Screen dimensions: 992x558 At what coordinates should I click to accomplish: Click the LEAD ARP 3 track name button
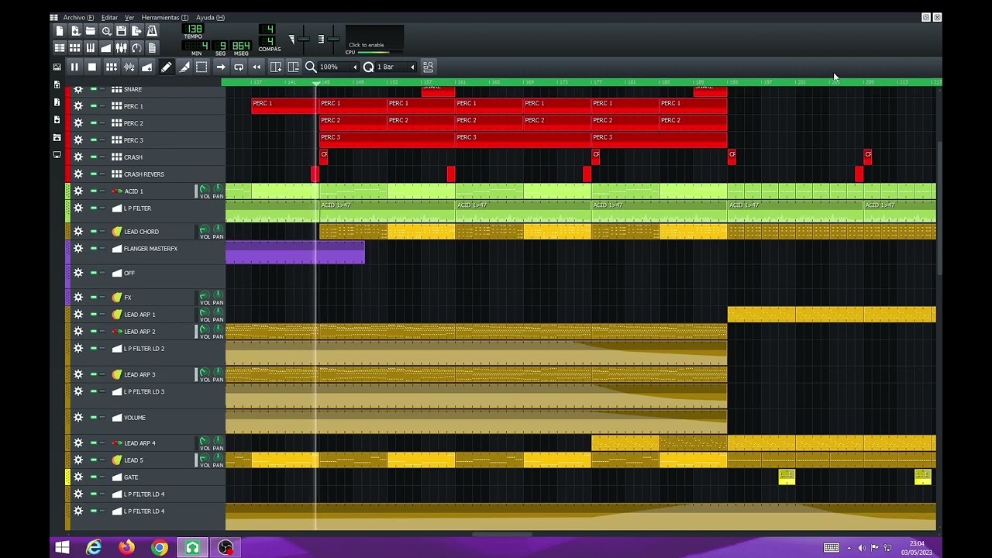click(152, 375)
